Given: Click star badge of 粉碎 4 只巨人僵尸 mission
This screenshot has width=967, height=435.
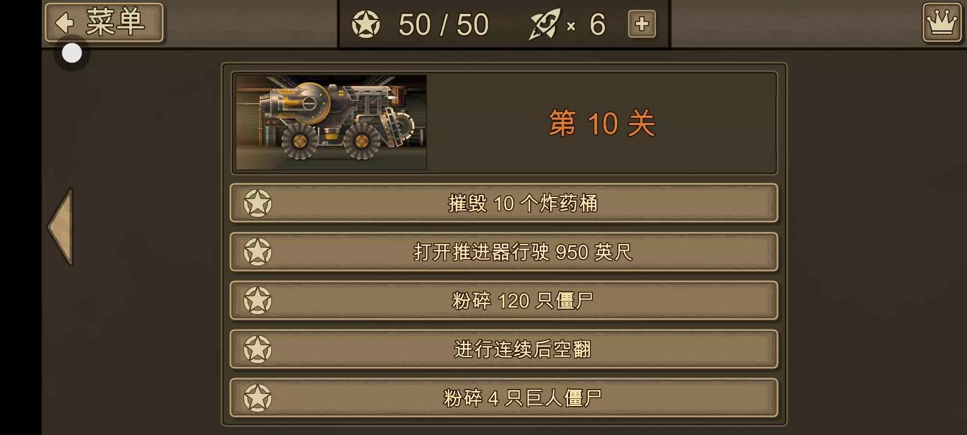Looking at the screenshot, I should pyautogui.click(x=257, y=398).
